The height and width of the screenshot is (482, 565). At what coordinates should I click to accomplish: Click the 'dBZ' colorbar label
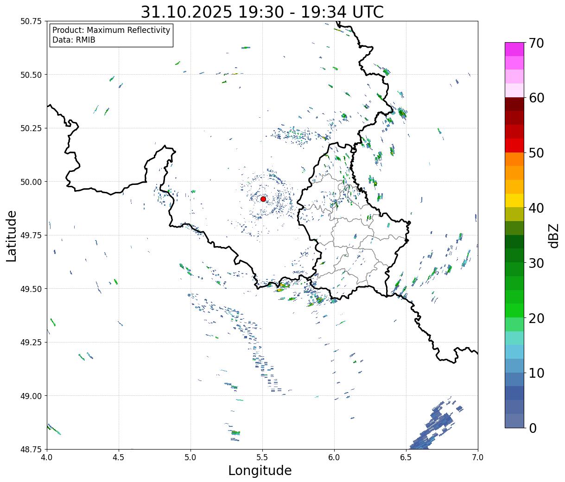coord(553,235)
